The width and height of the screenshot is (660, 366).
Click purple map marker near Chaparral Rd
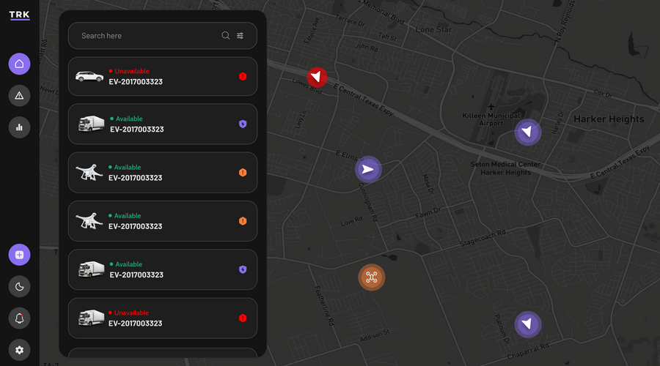pyautogui.click(x=528, y=324)
